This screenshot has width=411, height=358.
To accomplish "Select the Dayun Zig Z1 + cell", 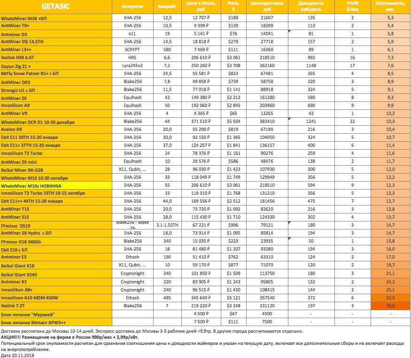I will [56, 66].
